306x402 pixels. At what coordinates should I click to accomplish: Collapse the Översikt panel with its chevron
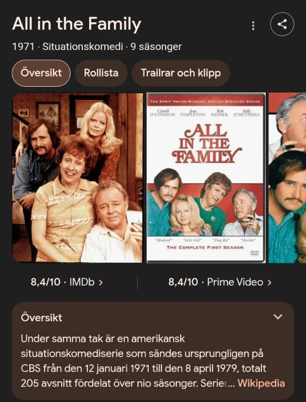point(278,317)
